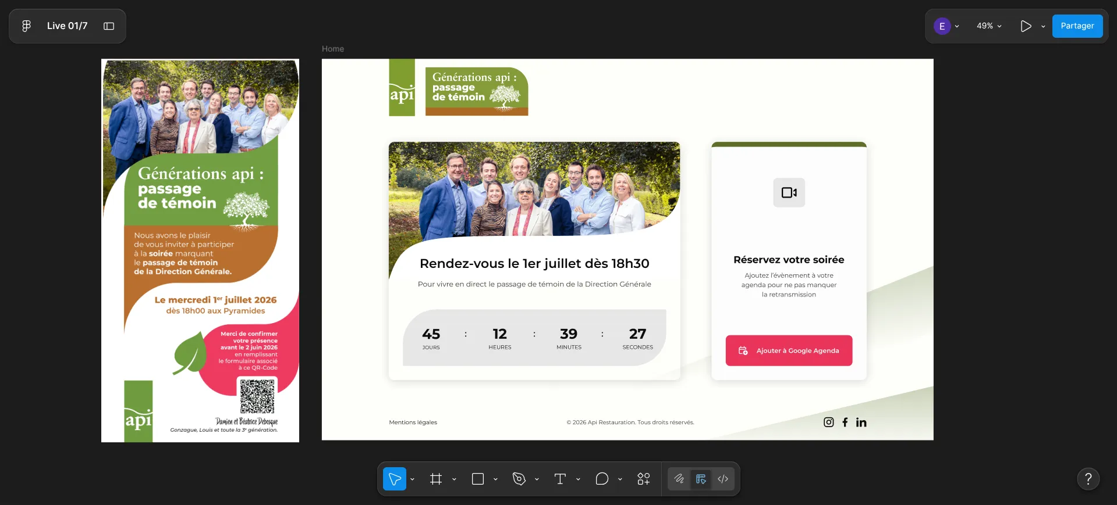Image resolution: width=1117 pixels, height=505 pixels.
Task: Click the user avatar E
Action: 942,26
